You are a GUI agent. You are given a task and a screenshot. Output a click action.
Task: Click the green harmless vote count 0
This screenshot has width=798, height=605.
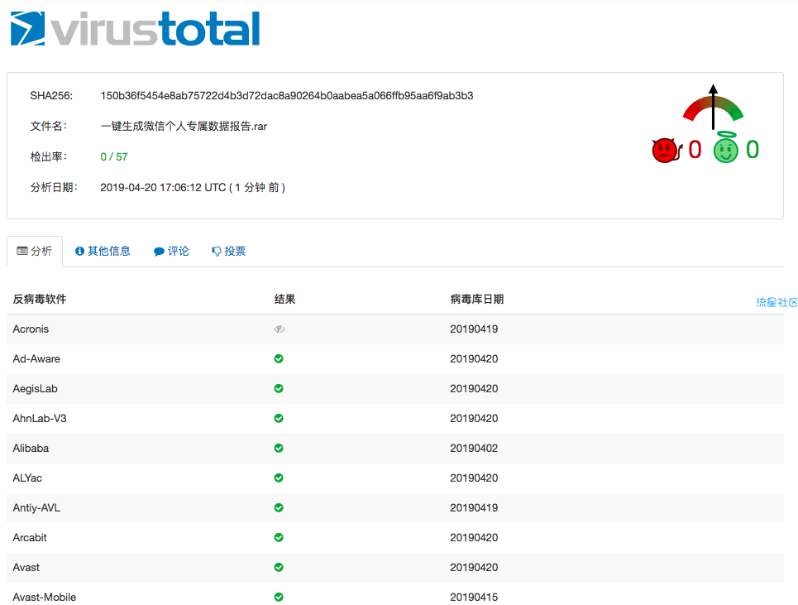pyautogui.click(x=753, y=150)
